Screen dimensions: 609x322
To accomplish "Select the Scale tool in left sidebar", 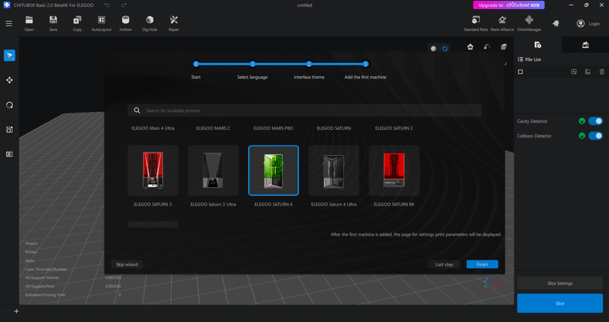I will [10, 130].
